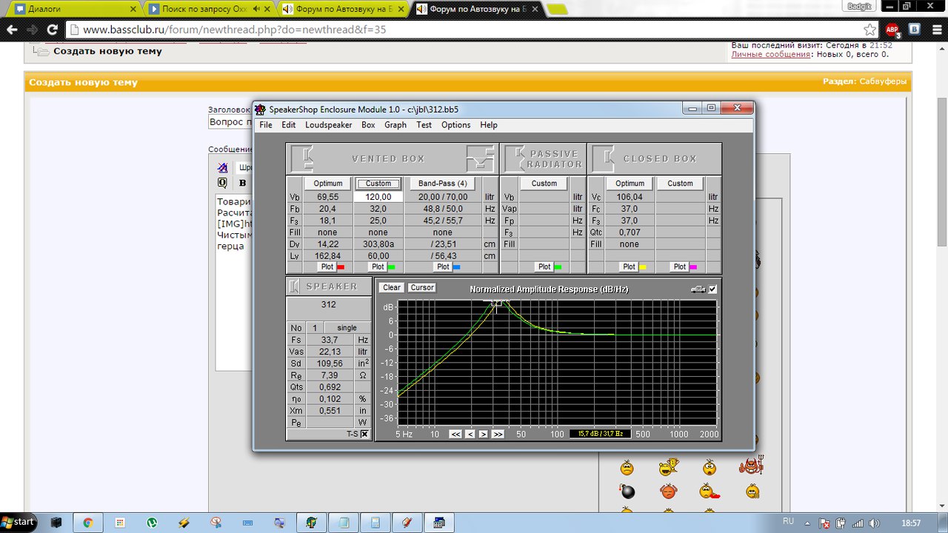Clear the graph with the Clear button
Viewport: 948px width, 533px height.
(x=392, y=288)
